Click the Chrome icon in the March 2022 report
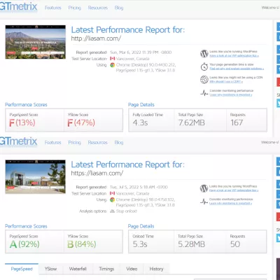The height and width of the screenshot is (280, 280). point(113,65)
